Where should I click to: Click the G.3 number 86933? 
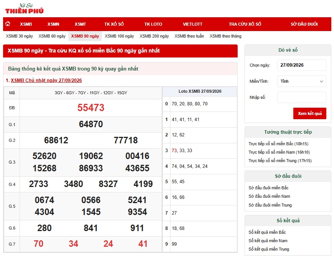[91, 168]
